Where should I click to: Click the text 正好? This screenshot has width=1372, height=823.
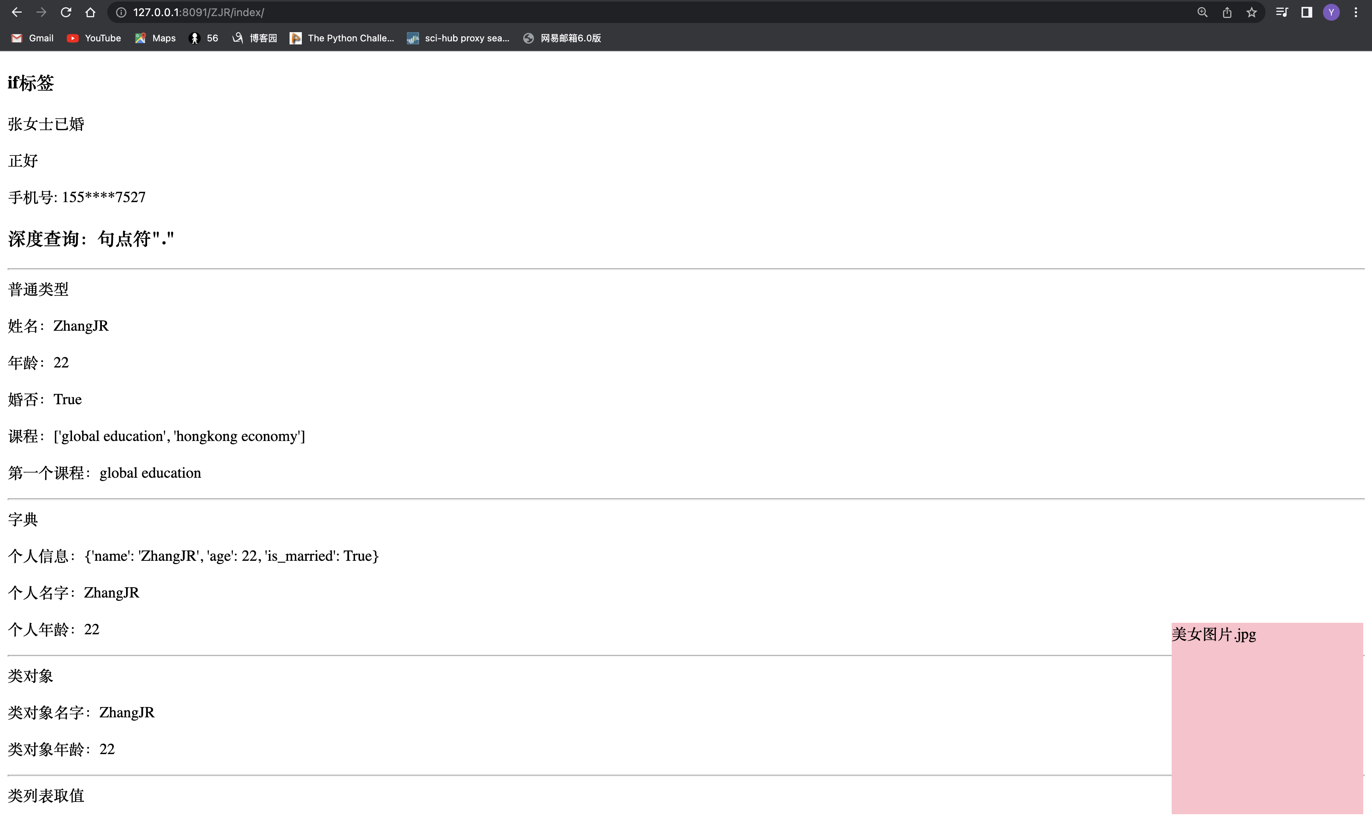pos(23,161)
